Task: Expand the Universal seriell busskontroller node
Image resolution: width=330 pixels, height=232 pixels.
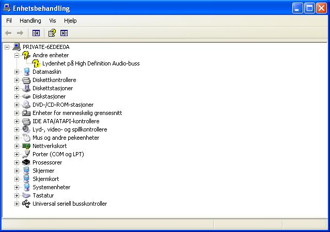Action: (x=17, y=204)
